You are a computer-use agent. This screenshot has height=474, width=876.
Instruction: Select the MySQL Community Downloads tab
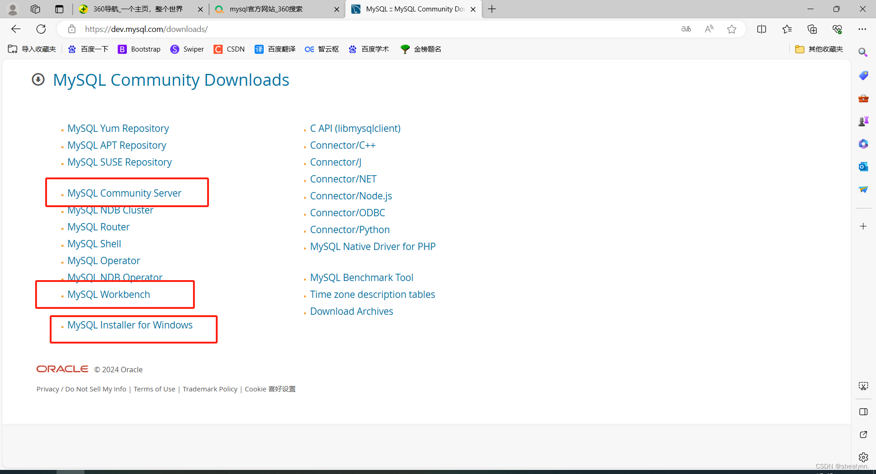[413, 9]
